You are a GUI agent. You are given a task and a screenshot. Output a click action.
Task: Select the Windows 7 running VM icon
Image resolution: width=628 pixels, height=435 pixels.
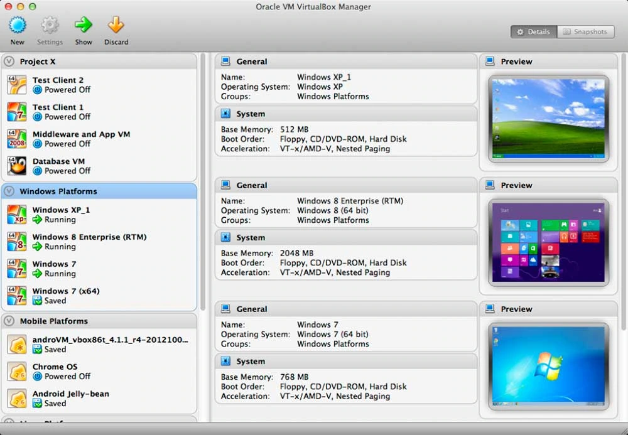(17, 269)
